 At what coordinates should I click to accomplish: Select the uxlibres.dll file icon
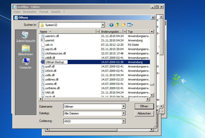tap(43, 79)
